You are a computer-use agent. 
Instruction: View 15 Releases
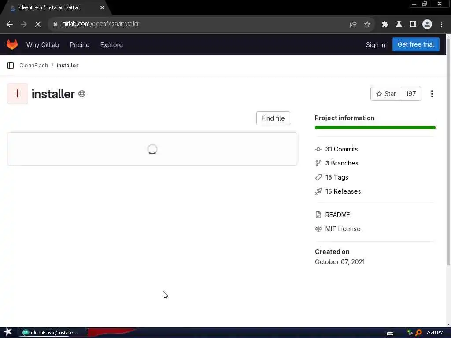click(343, 191)
